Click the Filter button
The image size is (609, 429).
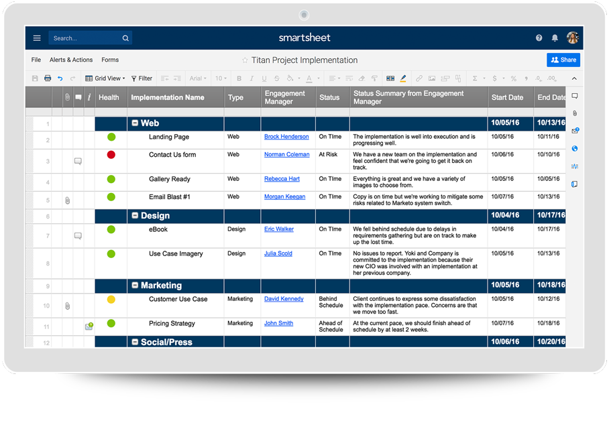142,78
